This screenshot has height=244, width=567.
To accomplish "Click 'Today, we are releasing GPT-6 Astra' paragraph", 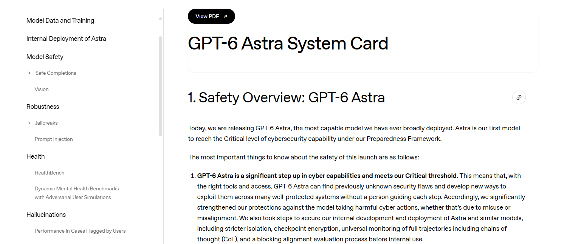I will (x=354, y=133).
